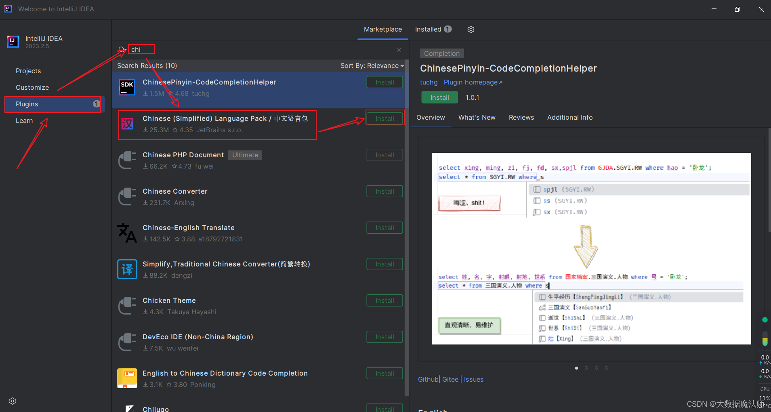
Task: Open the Gitee link
Action: (450, 379)
